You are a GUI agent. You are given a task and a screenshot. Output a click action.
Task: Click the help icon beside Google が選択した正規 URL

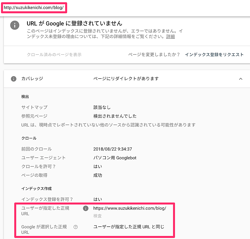click(76, 227)
